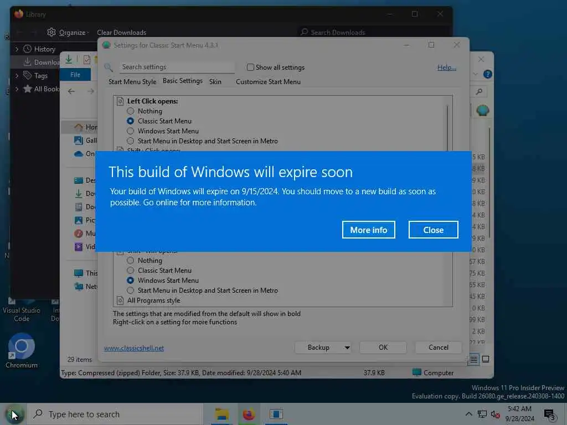Open File Explorer from taskbar
The image size is (567, 425).
[x=221, y=414]
